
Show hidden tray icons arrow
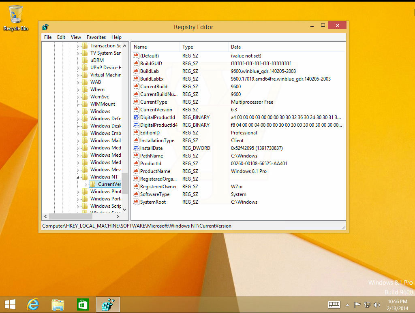pos(347,305)
